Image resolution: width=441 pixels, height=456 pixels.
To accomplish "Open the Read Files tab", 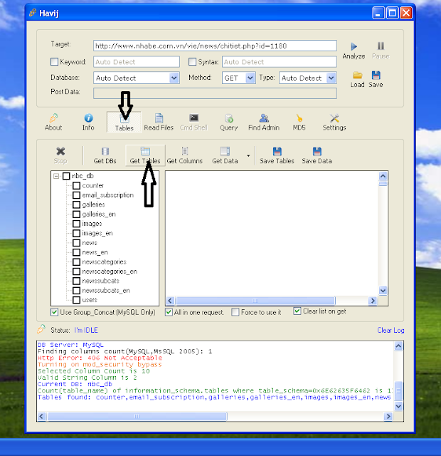I will tap(159, 123).
